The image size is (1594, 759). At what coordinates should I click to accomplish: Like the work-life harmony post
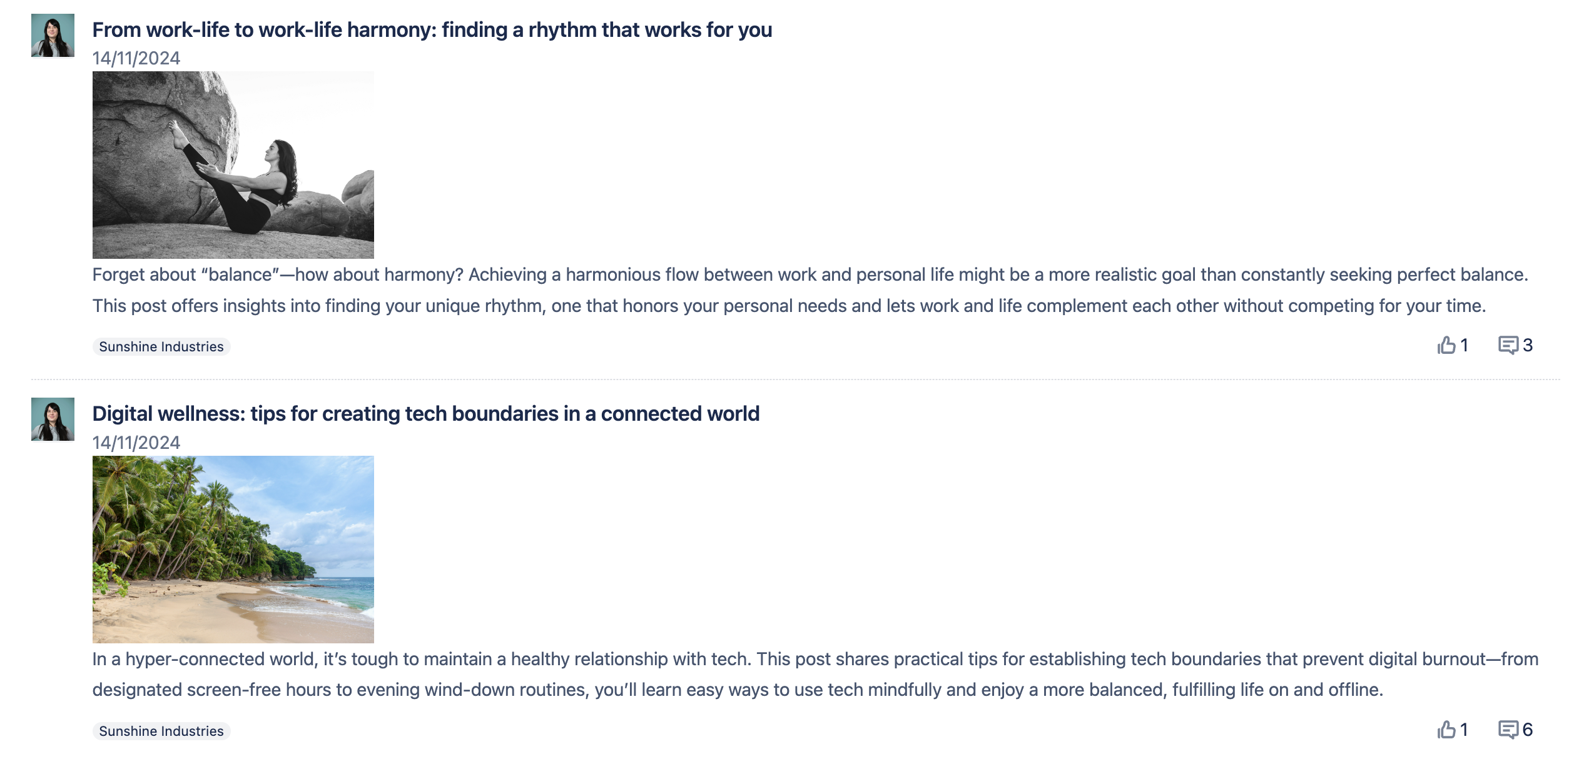1446,345
